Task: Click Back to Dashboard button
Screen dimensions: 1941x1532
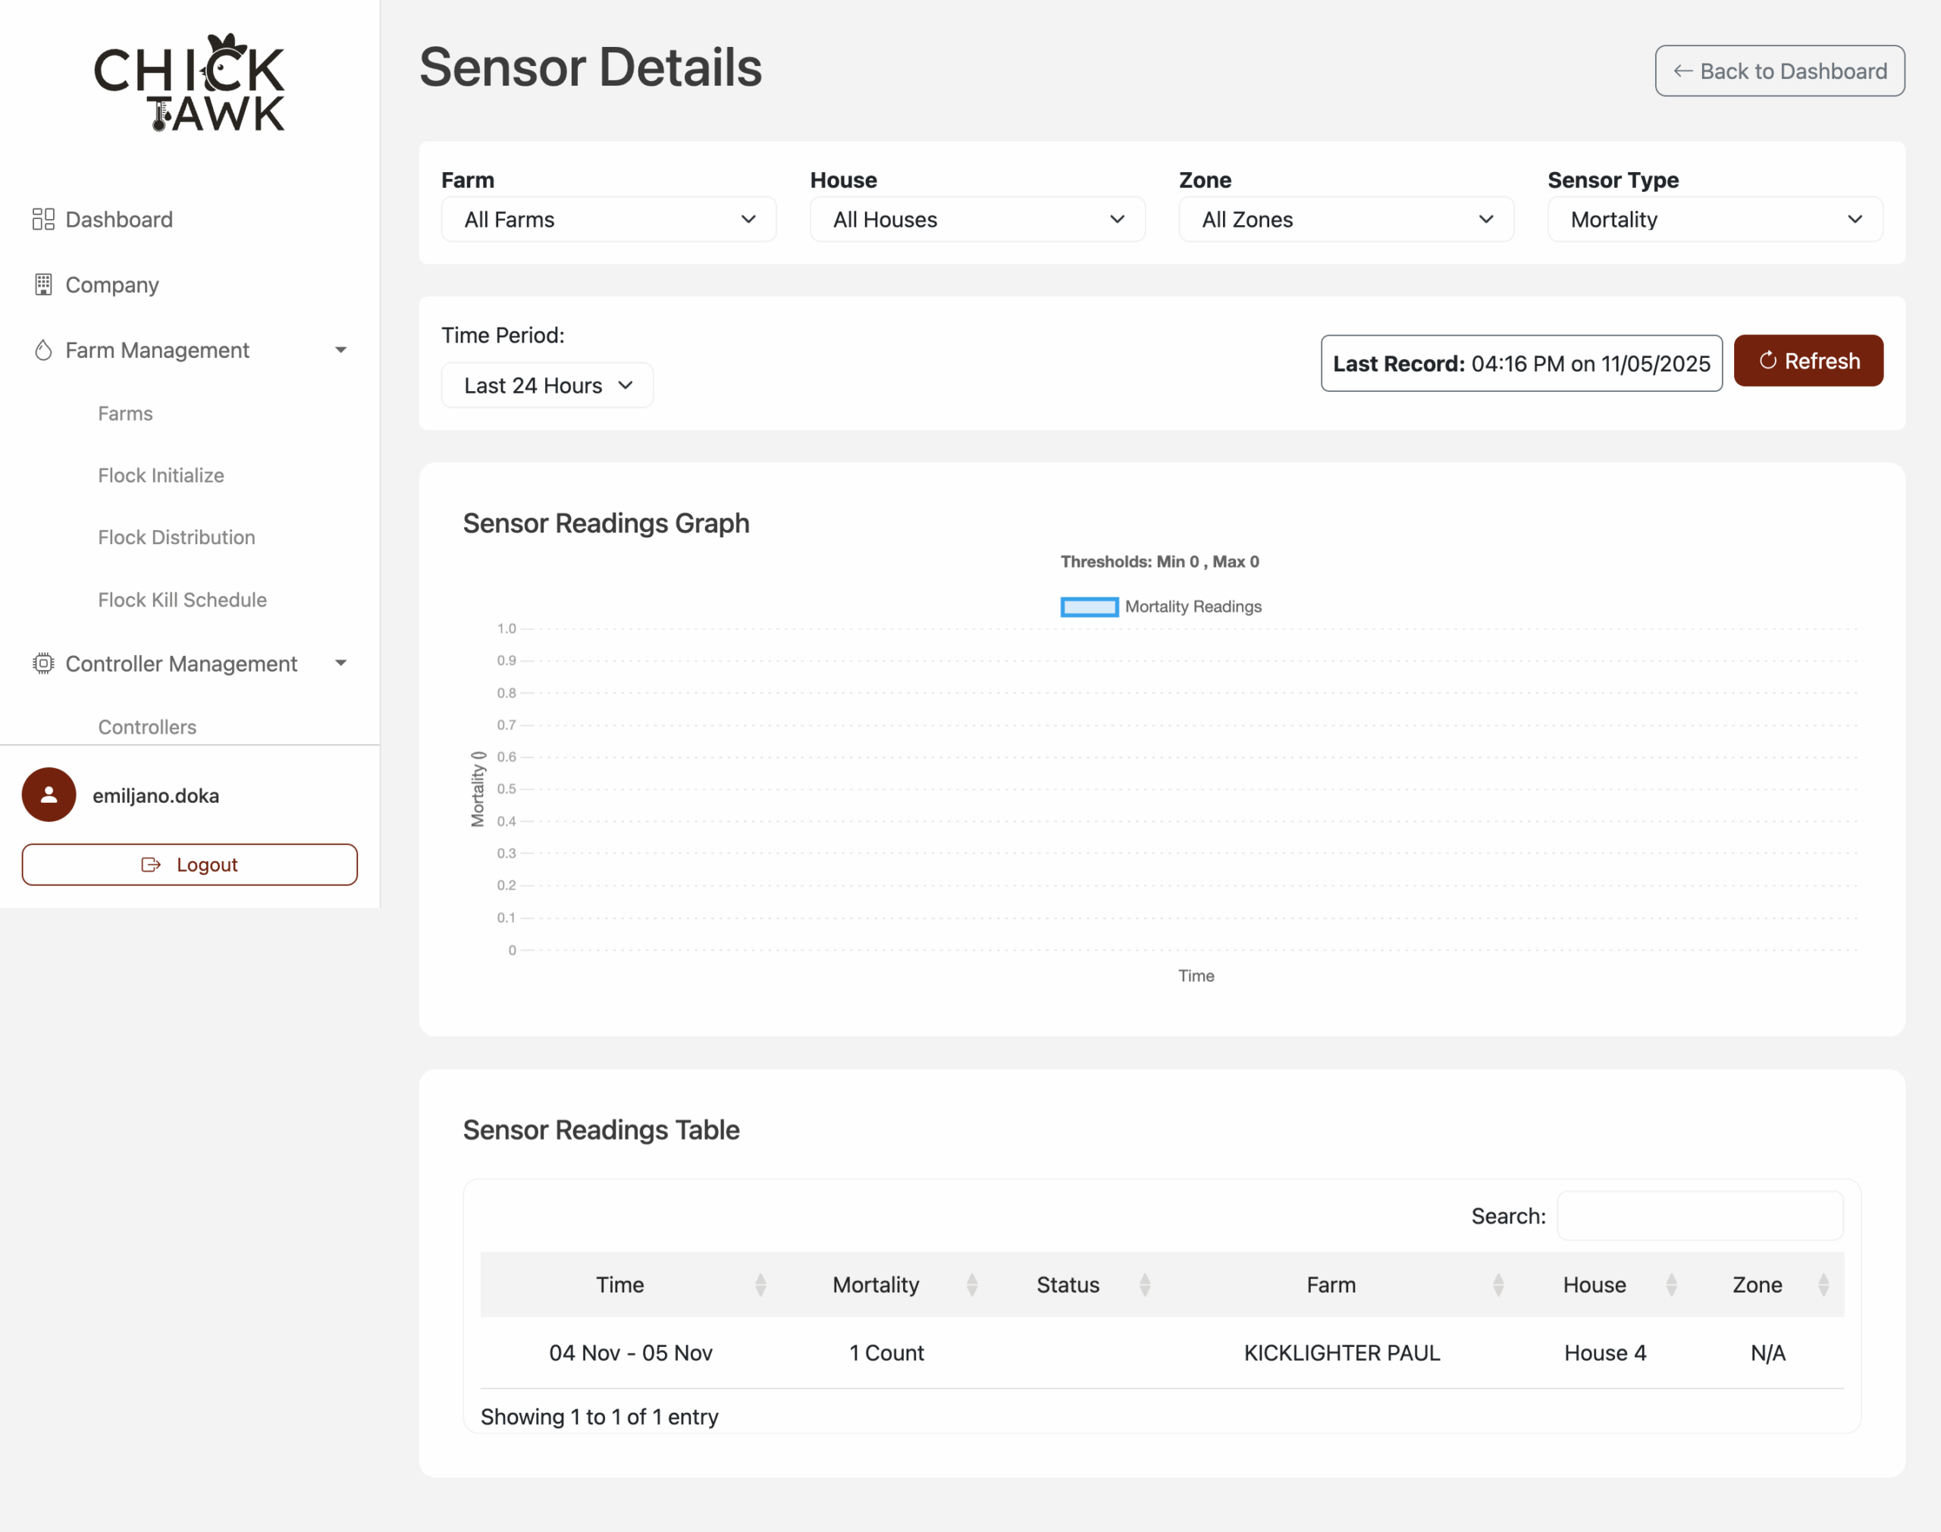Action: (1780, 70)
